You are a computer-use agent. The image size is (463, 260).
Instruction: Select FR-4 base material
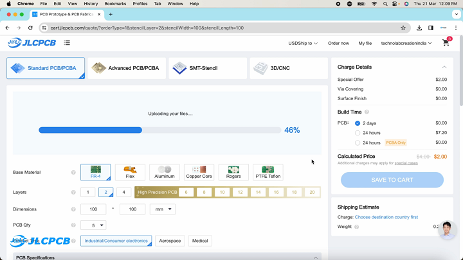pos(95,172)
